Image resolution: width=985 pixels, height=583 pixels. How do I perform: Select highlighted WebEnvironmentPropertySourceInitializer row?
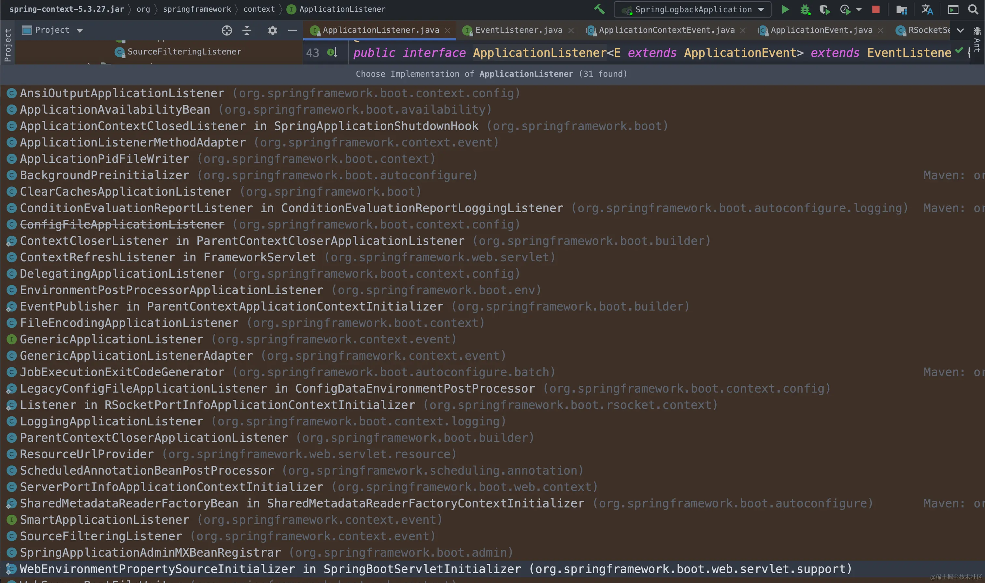click(x=492, y=569)
